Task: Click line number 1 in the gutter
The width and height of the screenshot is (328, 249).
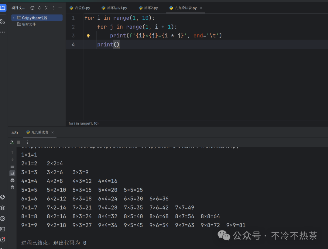Action: tap(73, 18)
